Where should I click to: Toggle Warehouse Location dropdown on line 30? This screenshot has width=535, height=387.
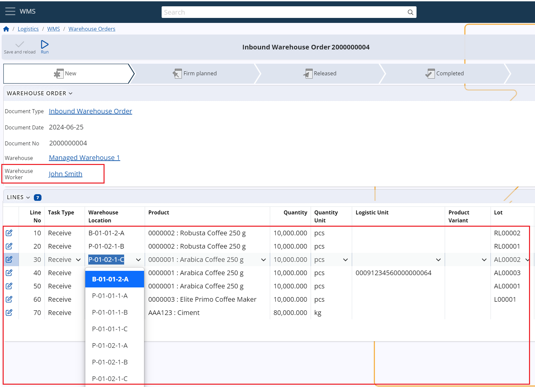coord(138,260)
